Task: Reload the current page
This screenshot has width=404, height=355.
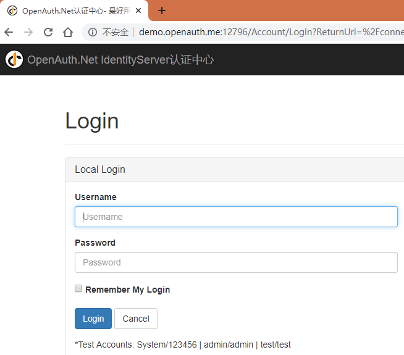Action: (48, 32)
